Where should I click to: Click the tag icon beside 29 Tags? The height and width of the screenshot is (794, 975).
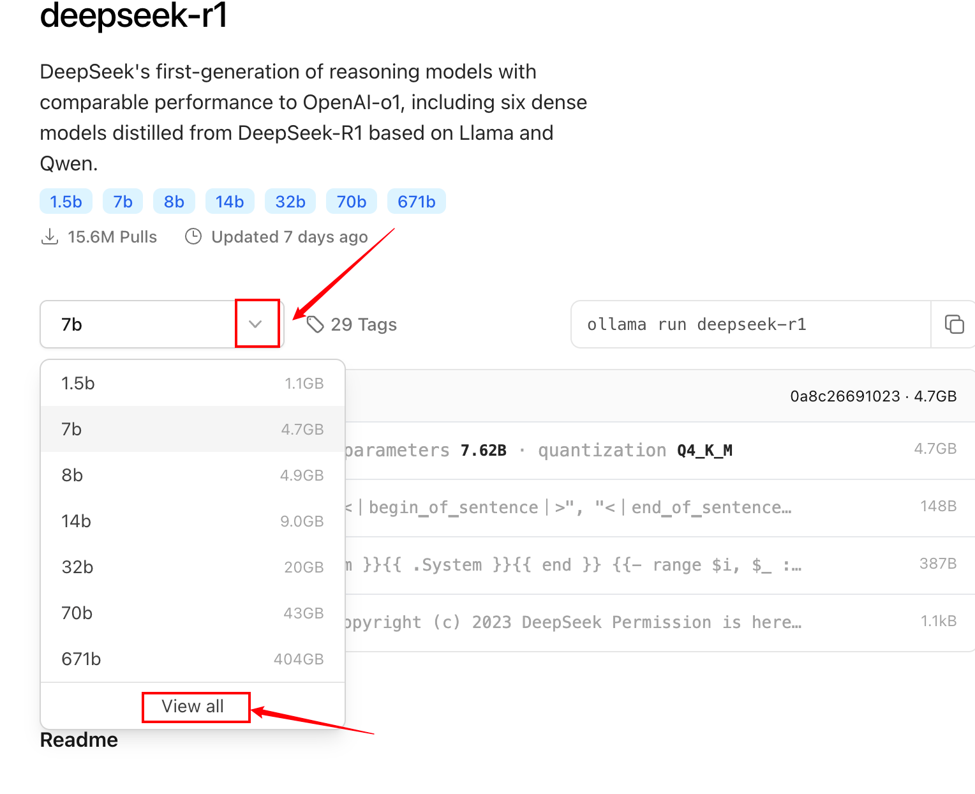(315, 324)
